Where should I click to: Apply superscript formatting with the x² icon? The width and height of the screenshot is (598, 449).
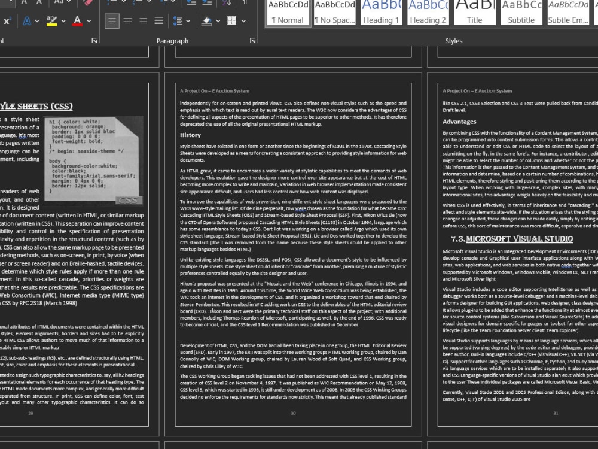tap(7, 21)
